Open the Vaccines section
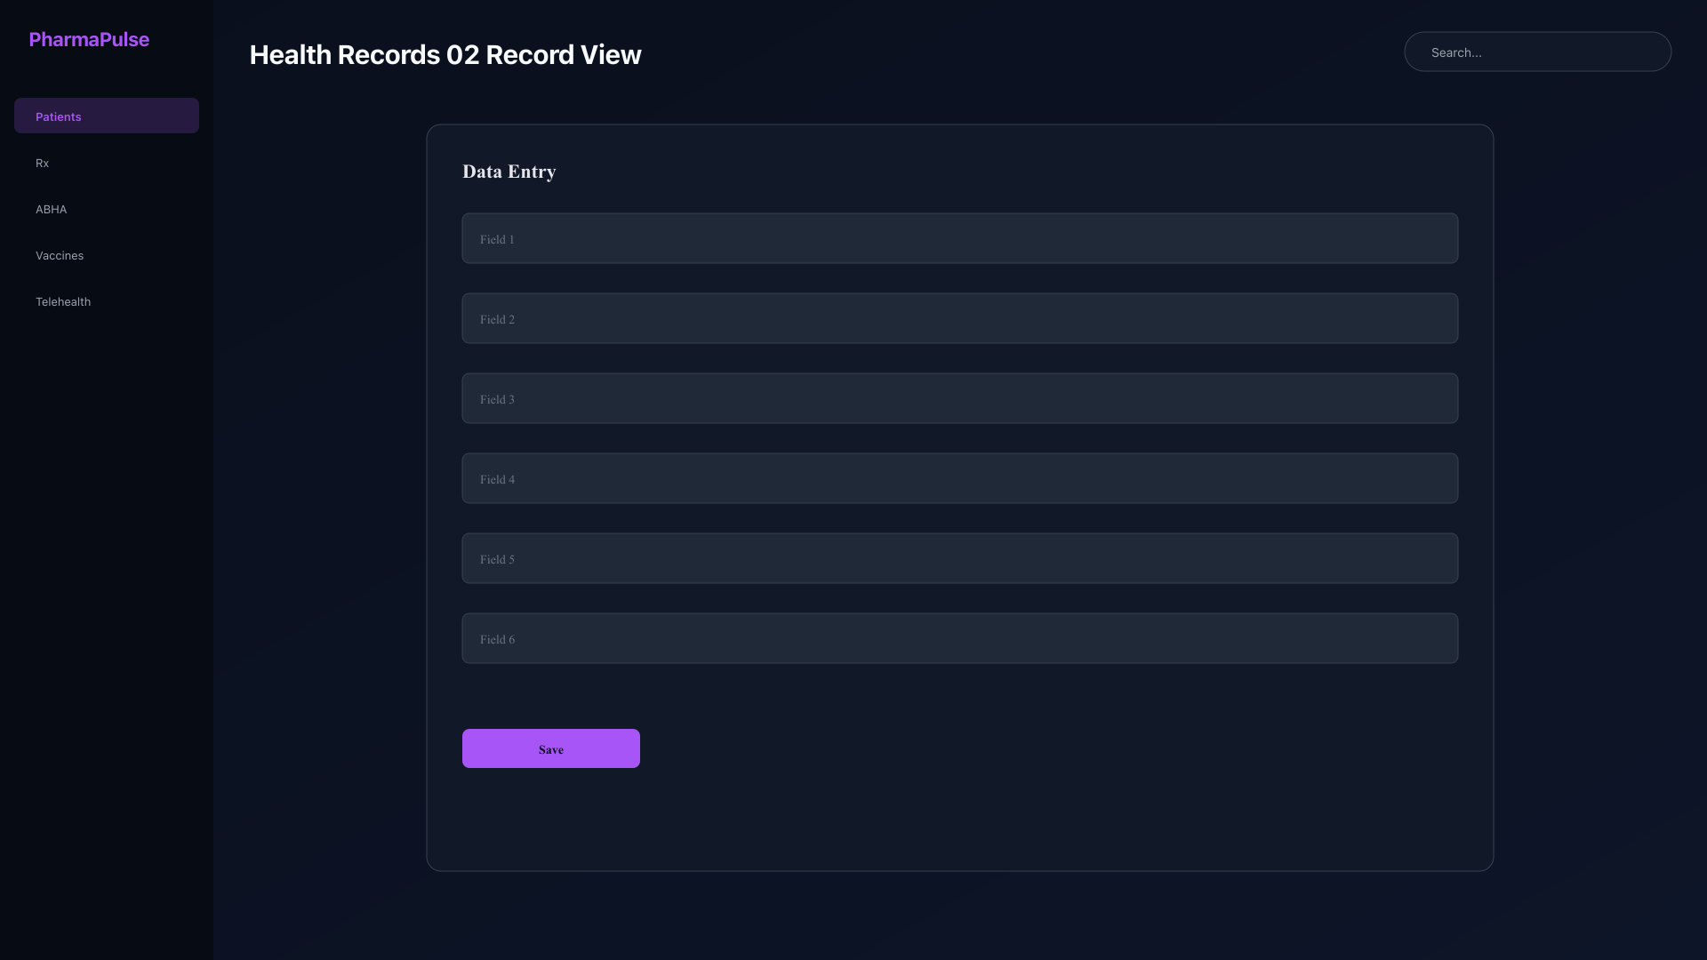This screenshot has width=1707, height=960. pos(107,255)
